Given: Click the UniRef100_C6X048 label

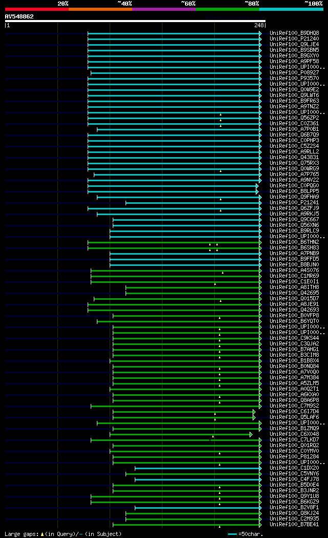Looking at the screenshot, I should [294, 434].
